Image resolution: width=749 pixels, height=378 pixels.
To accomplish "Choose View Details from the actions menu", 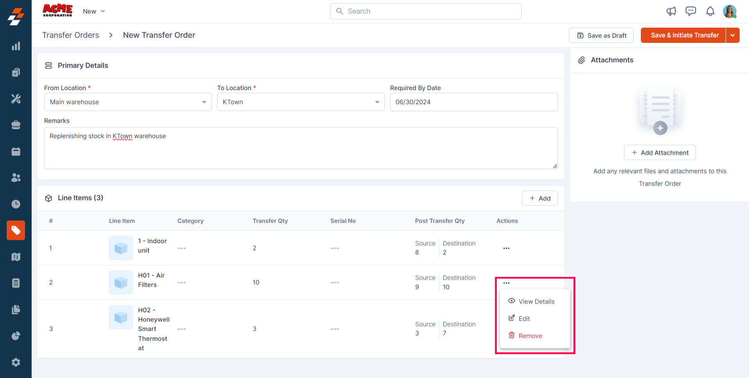I will (x=536, y=301).
